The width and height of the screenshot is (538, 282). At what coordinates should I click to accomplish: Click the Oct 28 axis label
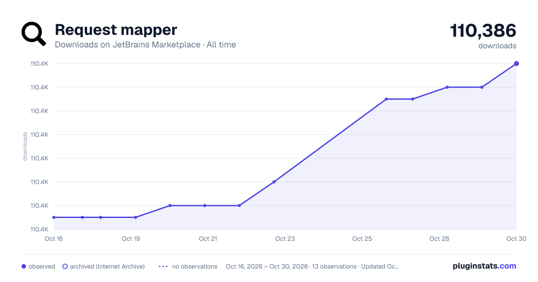[439, 239]
